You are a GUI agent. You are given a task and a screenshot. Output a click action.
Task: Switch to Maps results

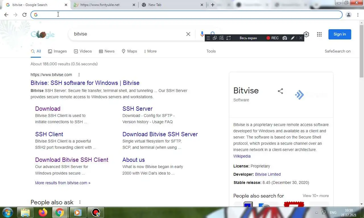pos(129,51)
